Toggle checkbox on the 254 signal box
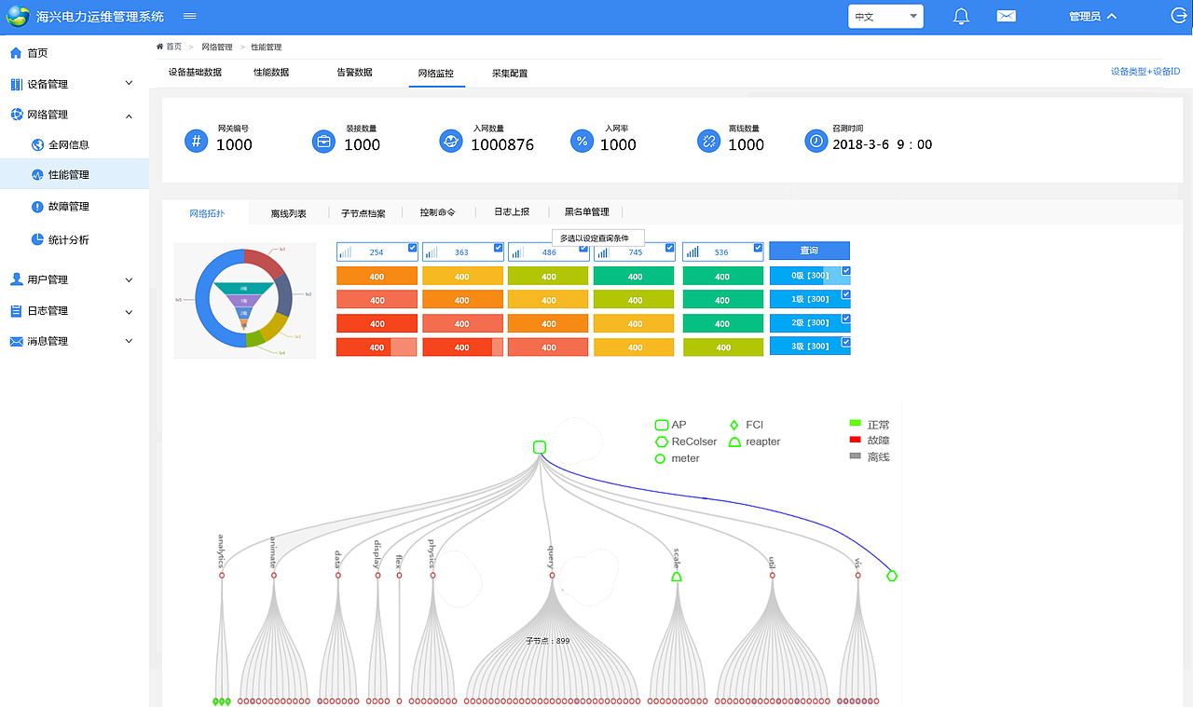 pyautogui.click(x=413, y=248)
